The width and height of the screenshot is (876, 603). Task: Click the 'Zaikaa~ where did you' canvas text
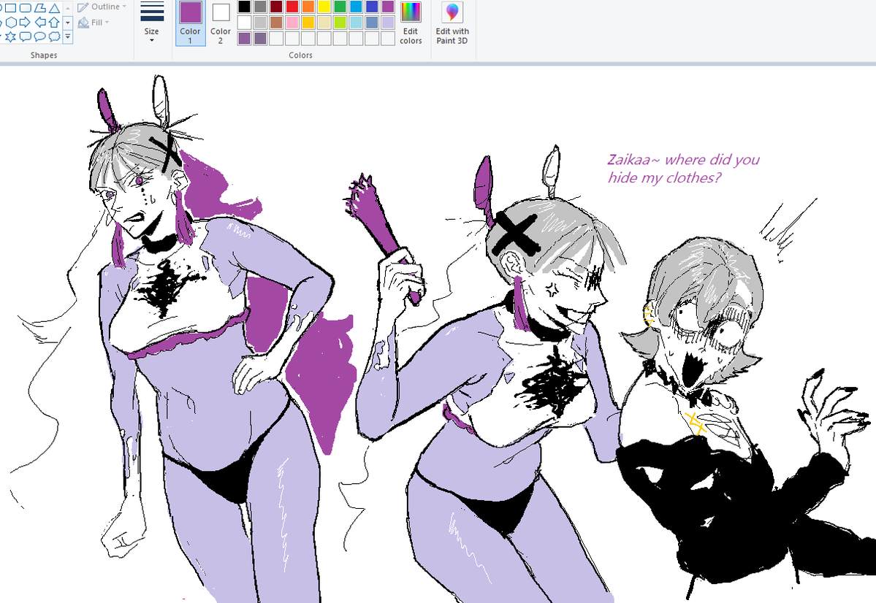point(684,160)
